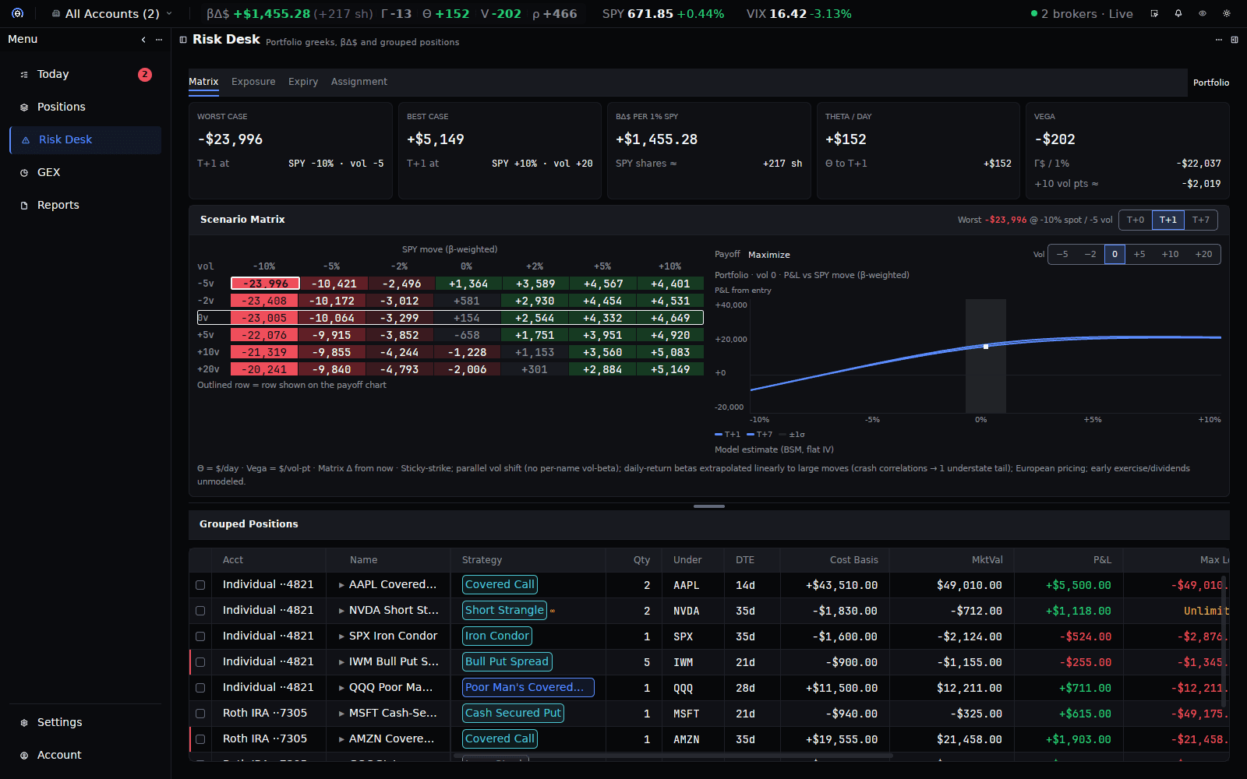This screenshot has width=1247, height=779.
Task: Check the NVDA Short Strangle row checkbox
Action: pyautogui.click(x=200, y=611)
